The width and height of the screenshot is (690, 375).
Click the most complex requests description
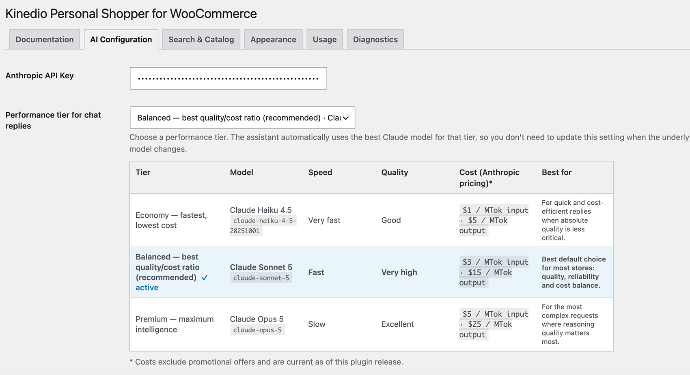(x=570, y=324)
